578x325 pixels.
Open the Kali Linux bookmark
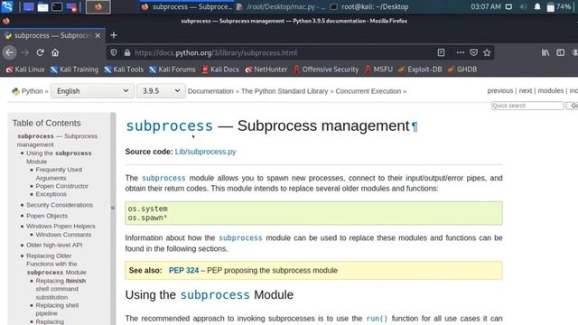point(25,70)
